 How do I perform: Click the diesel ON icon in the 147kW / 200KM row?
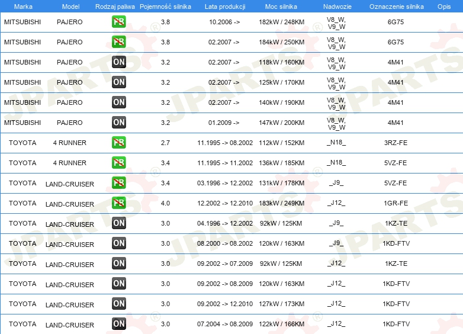[118, 122]
